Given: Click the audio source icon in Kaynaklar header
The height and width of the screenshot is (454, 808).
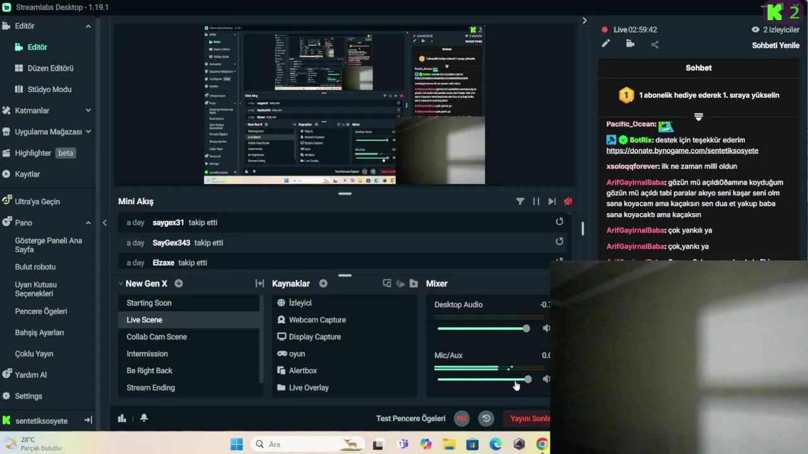Looking at the screenshot, I should click(x=400, y=284).
